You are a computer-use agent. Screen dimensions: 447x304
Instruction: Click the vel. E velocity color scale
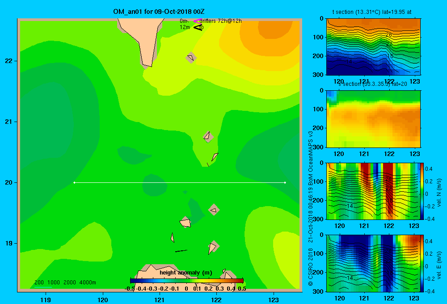click(422, 263)
